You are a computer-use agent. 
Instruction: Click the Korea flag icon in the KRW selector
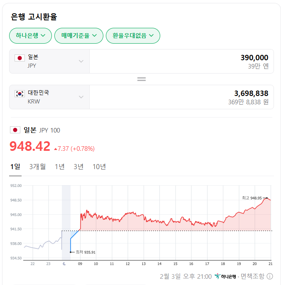(20, 94)
